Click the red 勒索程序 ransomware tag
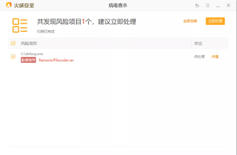The width and height of the screenshot is (237, 155). click(29, 60)
